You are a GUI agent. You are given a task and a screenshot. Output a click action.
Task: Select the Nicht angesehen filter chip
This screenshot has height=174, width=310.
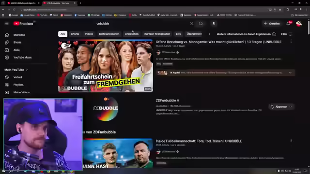coord(109,34)
